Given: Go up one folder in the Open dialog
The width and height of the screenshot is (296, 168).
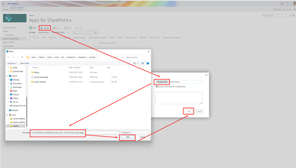Looking at the screenshot, I should tap(22, 57).
